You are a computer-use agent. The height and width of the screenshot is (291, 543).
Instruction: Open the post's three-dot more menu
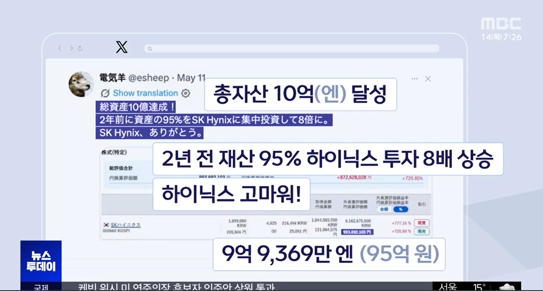click(x=414, y=79)
